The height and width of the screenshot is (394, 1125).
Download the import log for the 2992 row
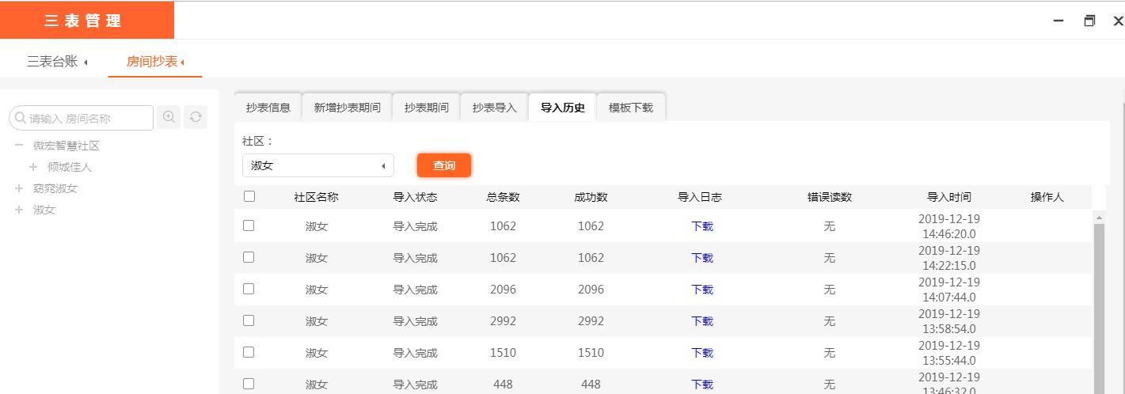click(701, 321)
